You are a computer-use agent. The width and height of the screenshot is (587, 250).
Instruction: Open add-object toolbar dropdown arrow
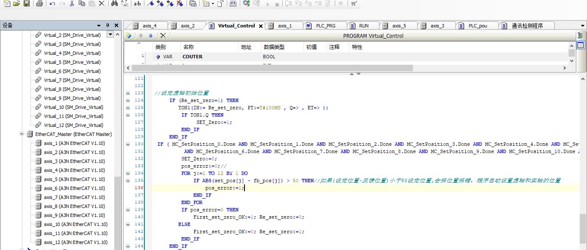click(213, 3)
